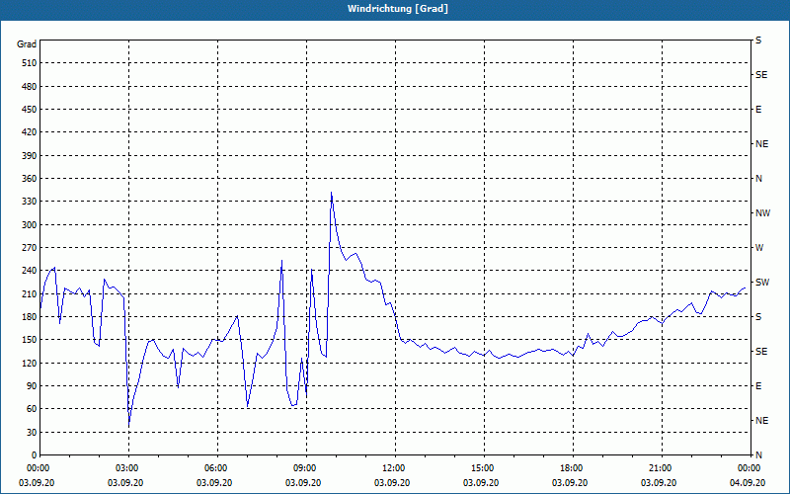Click the "60" y-axis value

[32, 409]
